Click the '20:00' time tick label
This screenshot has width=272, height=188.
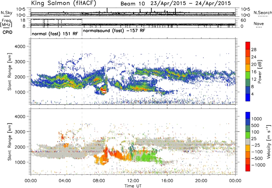coord(201,181)
